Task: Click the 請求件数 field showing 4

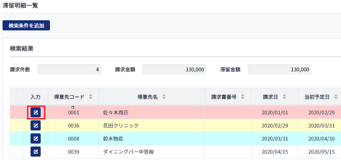Action: 69,69
